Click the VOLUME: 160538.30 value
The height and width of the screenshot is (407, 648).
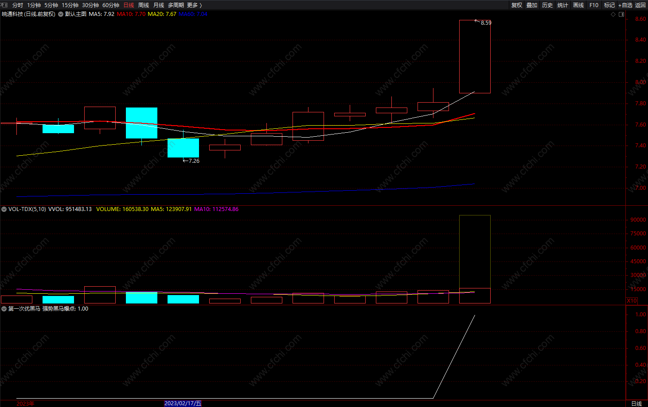[122, 209]
